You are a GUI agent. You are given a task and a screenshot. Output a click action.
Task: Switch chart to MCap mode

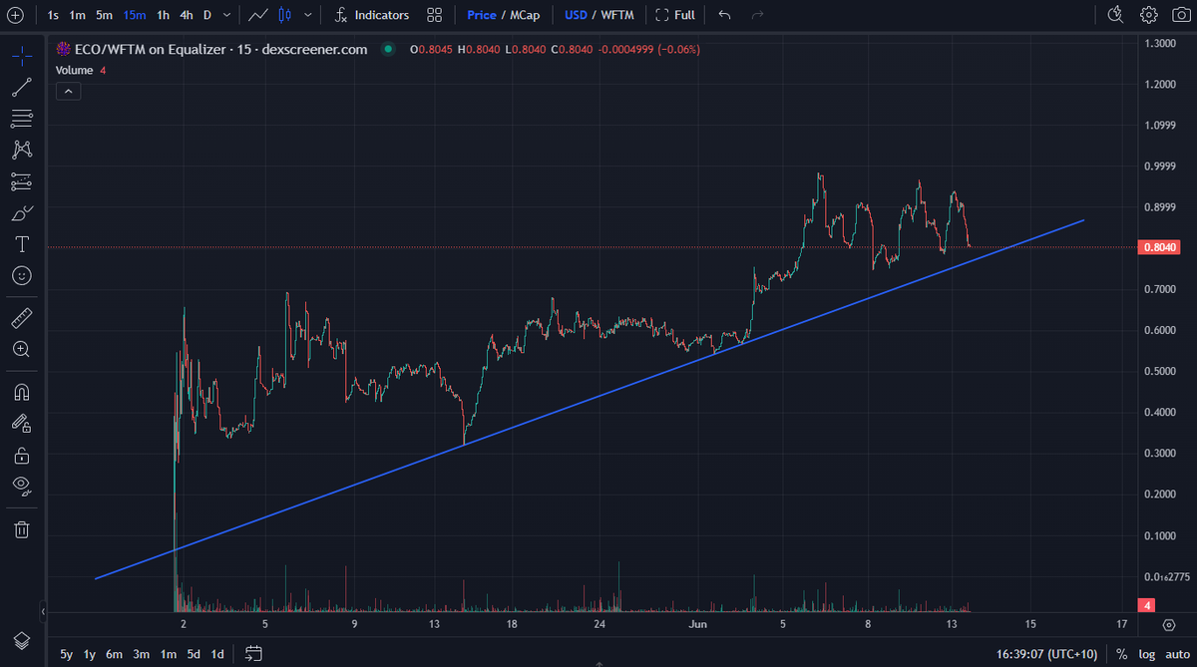[x=525, y=15]
